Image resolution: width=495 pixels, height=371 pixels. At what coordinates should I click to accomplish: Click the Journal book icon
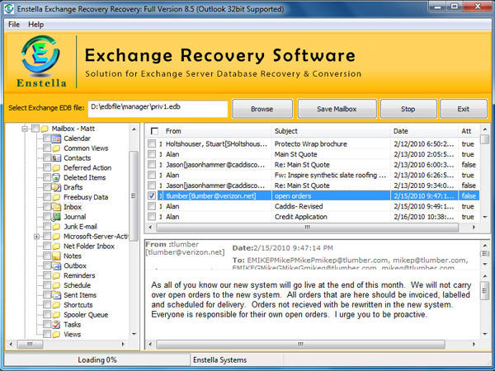pos(56,217)
